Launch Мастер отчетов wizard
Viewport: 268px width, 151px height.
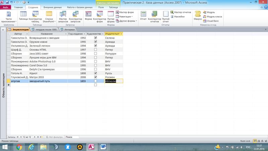(181, 12)
